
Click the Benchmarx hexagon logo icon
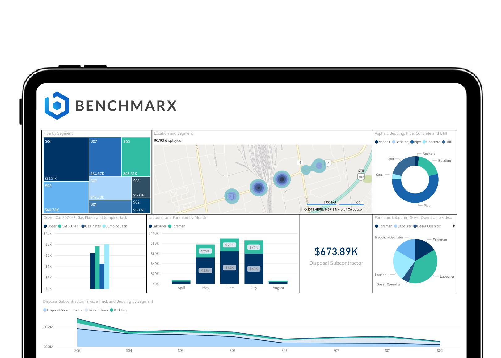pyautogui.click(x=57, y=106)
